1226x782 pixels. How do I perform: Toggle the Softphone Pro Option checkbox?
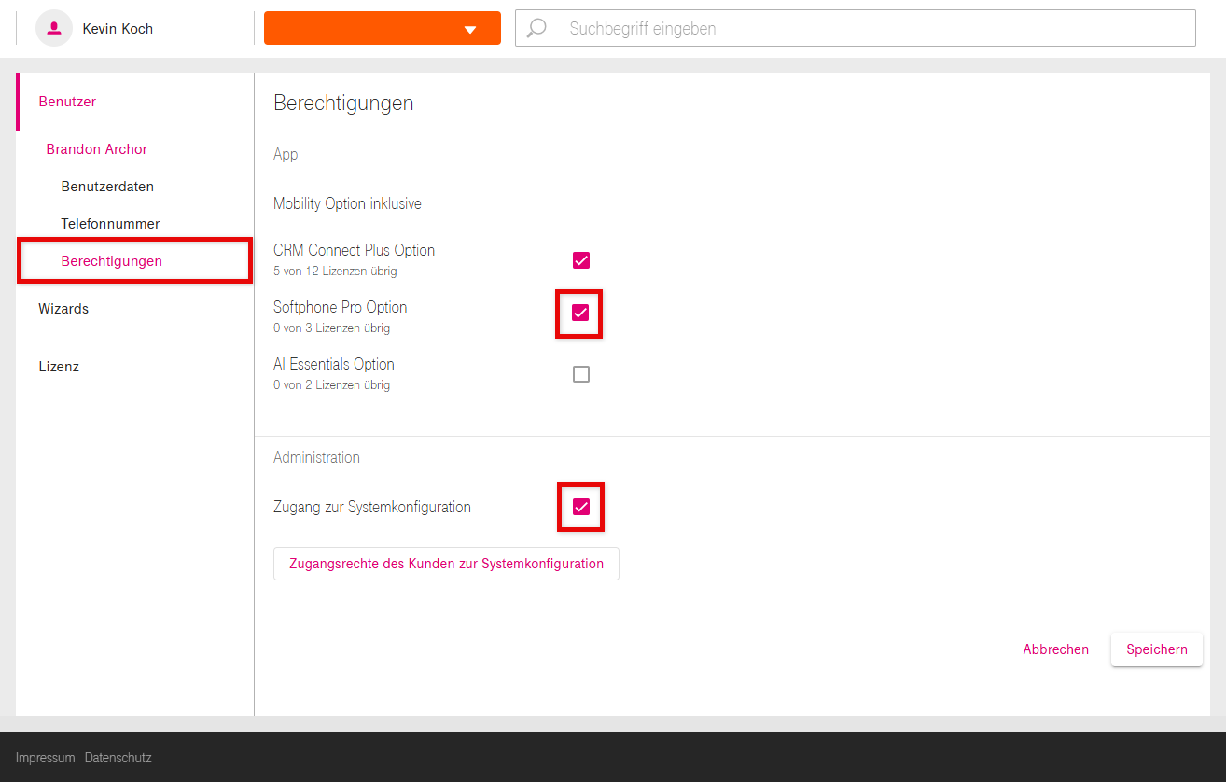click(x=580, y=314)
